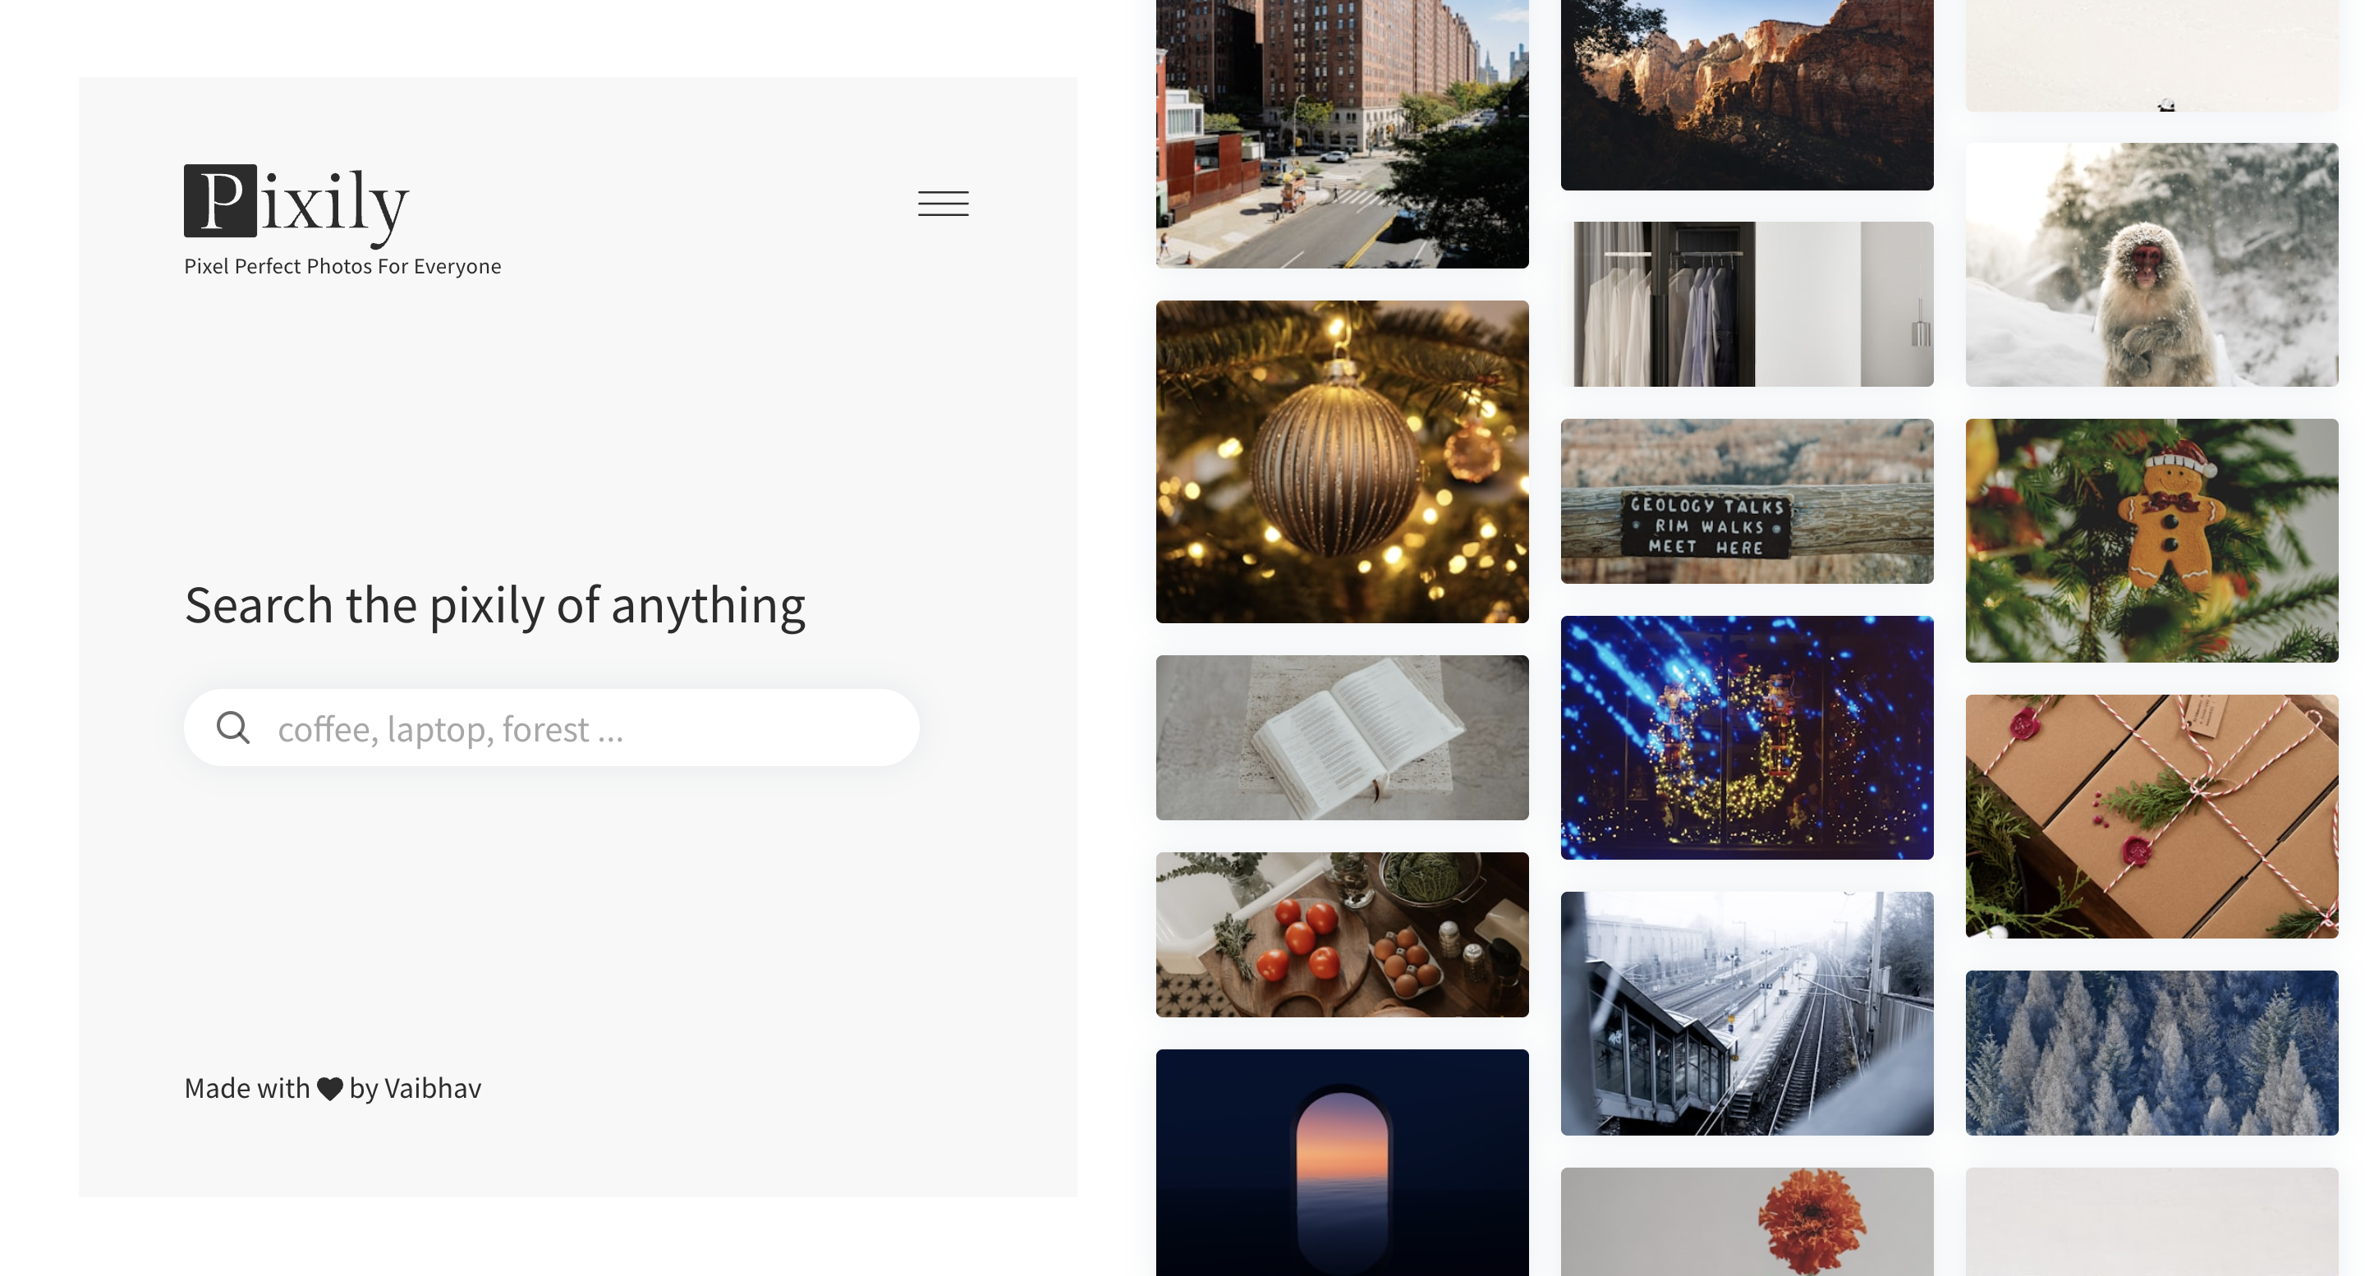Click the heart icon in footer
The height and width of the screenshot is (1276, 2365).
click(329, 1089)
